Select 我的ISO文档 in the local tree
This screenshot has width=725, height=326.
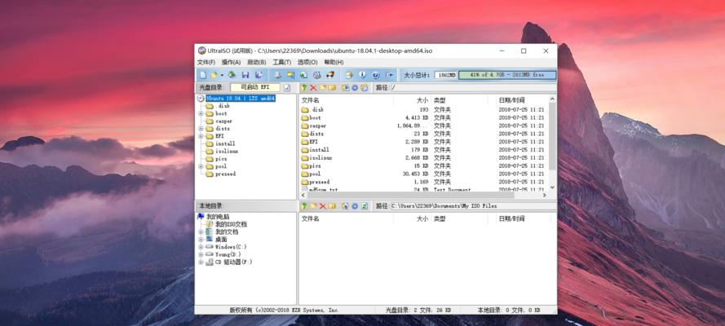click(x=231, y=224)
